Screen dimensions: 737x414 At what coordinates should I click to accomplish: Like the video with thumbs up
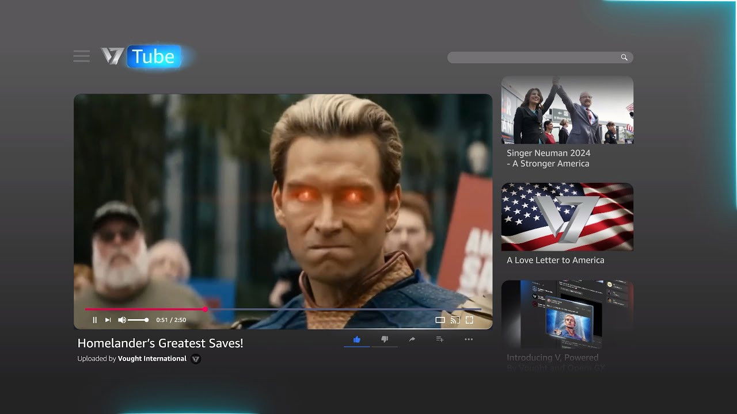click(357, 340)
